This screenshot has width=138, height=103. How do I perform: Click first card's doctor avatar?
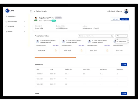38,41
